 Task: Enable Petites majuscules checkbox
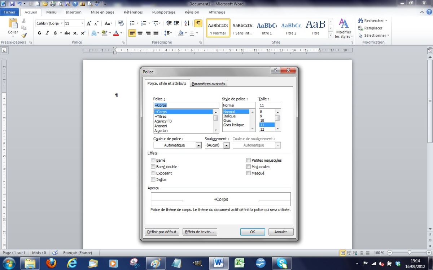click(248, 160)
